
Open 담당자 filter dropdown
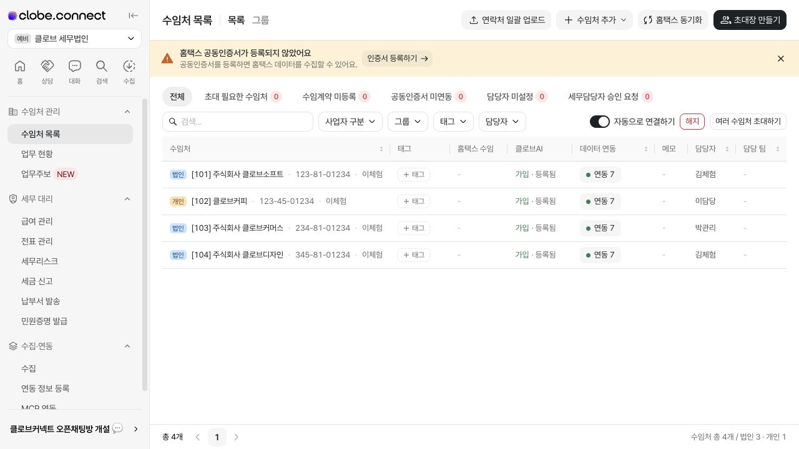click(x=502, y=122)
